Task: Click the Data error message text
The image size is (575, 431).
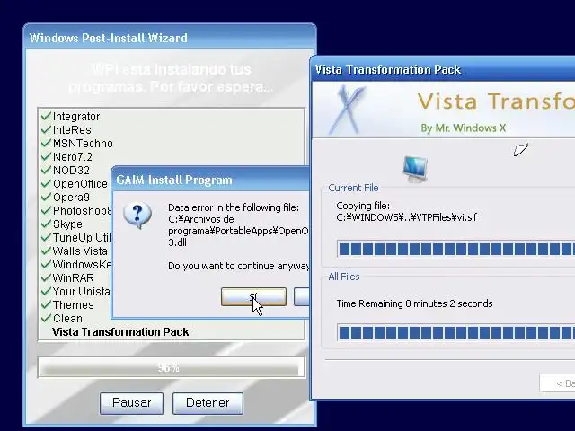Action: 238,224
